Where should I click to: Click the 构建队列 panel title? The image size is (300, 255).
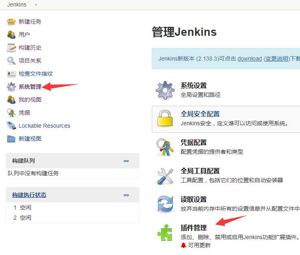click(x=23, y=161)
